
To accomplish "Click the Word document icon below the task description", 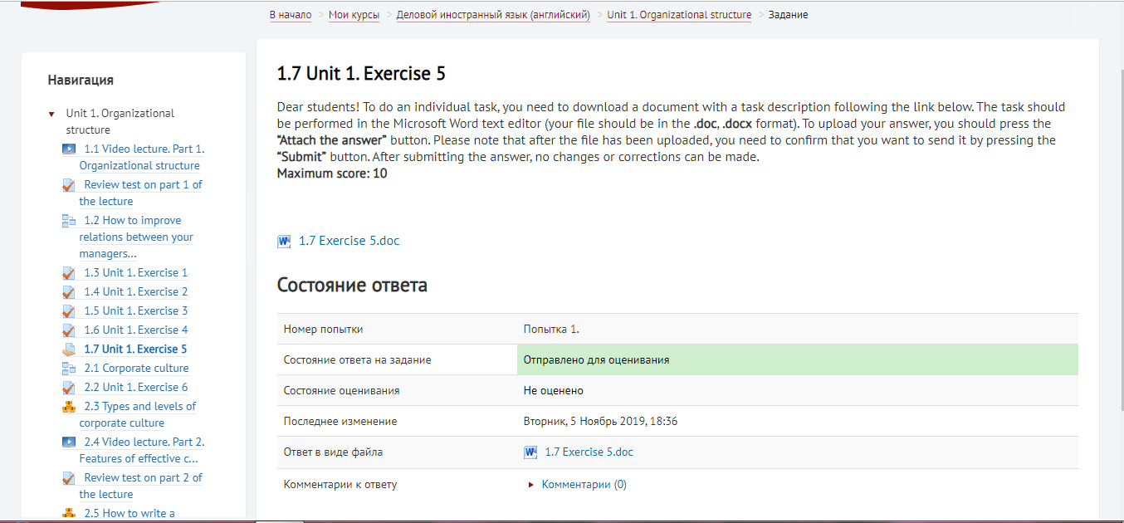I will (x=284, y=242).
